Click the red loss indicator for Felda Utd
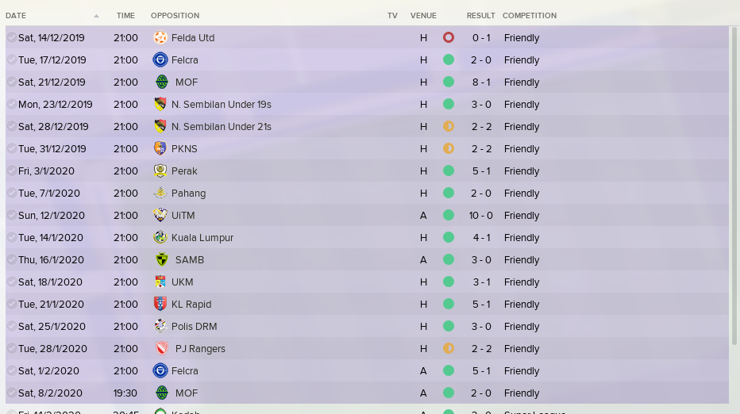Image resolution: width=740 pixels, height=414 pixels. click(x=449, y=37)
